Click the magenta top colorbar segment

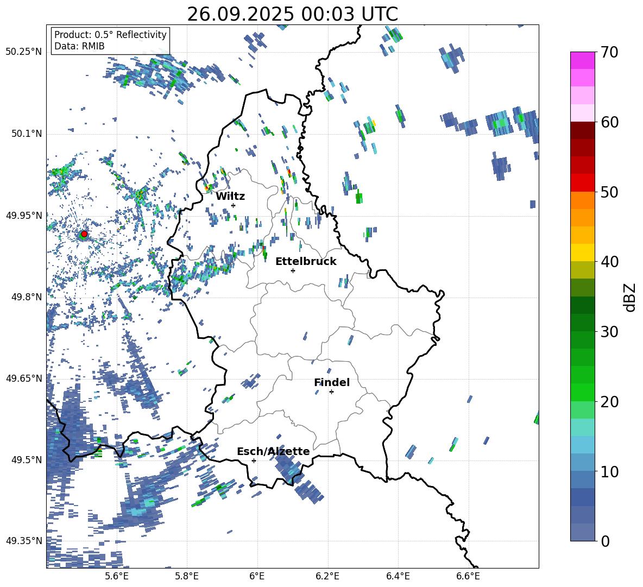click(x=583, y=60)
